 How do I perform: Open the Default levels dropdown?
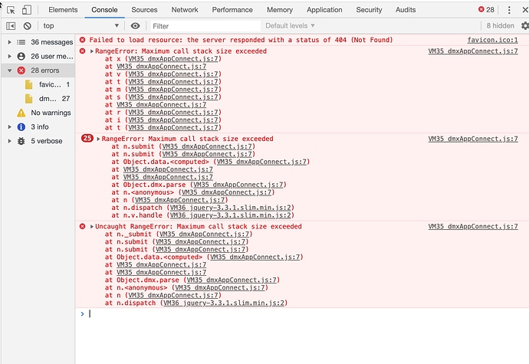292,25
